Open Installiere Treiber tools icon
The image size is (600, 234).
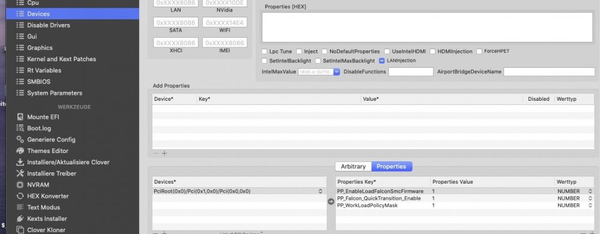20,173
